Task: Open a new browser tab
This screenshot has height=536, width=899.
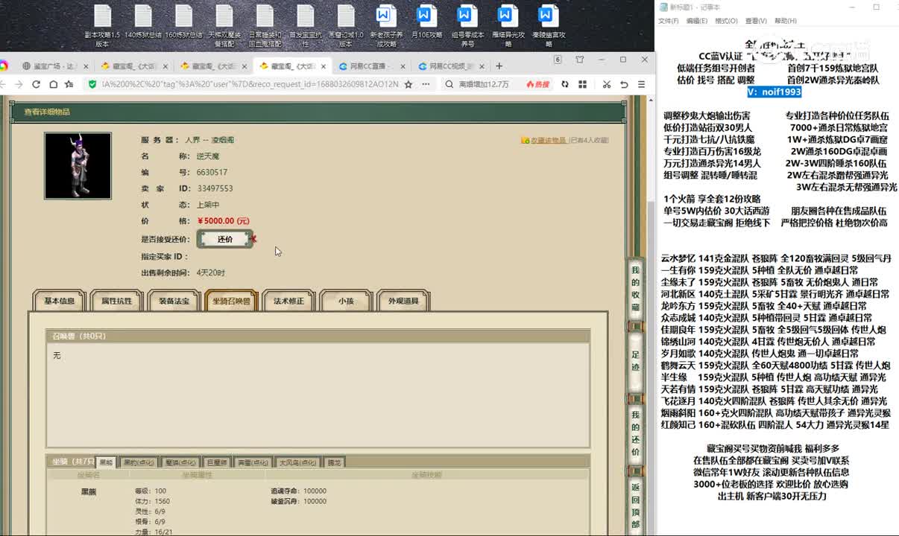Action: [499, 66]
